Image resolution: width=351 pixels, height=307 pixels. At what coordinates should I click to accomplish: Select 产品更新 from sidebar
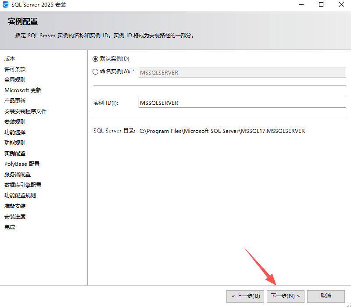tap(14, 100)
